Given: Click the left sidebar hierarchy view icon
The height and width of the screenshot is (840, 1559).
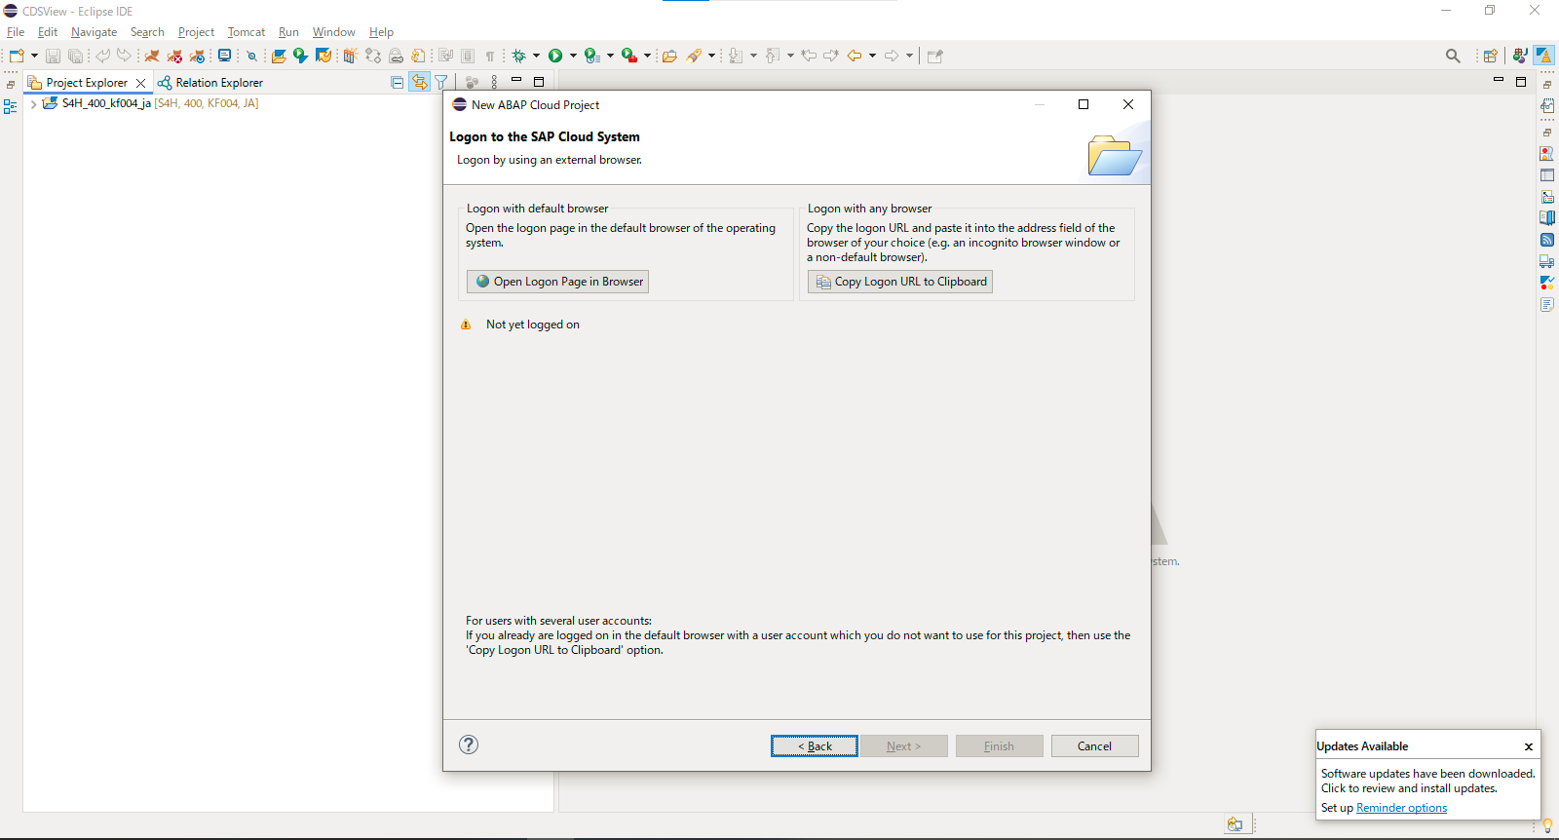Looking at the screenshot, I should click(x=10, y=107).
